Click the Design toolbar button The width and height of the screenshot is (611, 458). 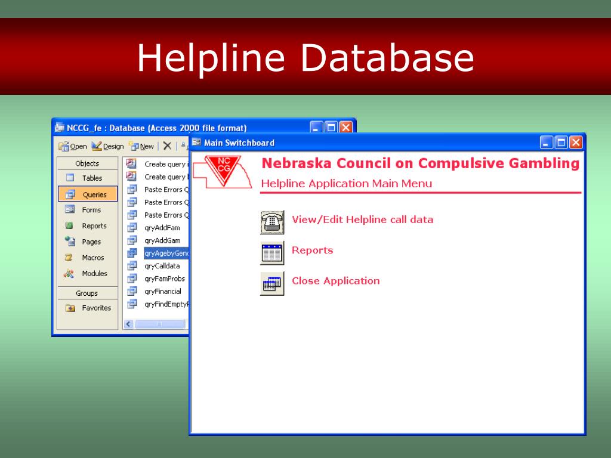(107, 147)
